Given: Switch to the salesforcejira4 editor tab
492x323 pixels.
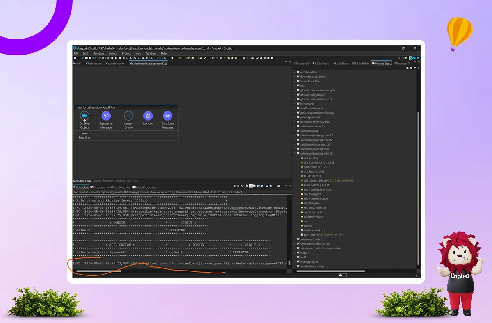Looking at the screenshot, I should pyautogui.click(x=116, y=64).
